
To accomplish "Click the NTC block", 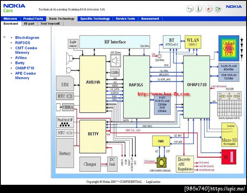I will pos(65,133).
